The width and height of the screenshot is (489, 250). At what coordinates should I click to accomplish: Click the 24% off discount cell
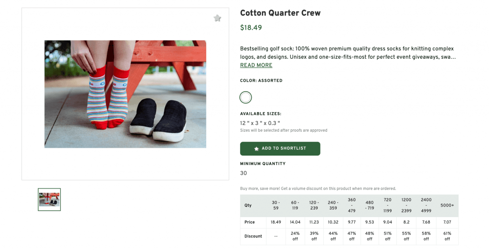pyautogui.click(x=295, y=236)
